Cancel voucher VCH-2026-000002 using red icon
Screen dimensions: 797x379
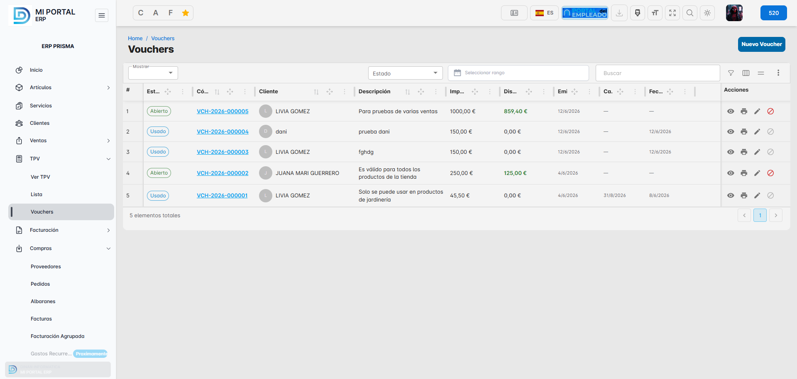click(770, 173)
